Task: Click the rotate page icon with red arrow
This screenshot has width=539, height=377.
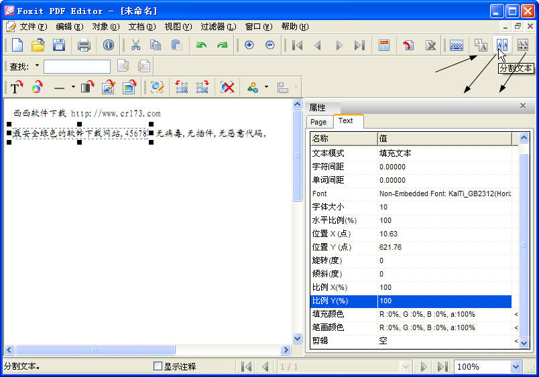Action: pyautogui.click(x=408, y=45)
